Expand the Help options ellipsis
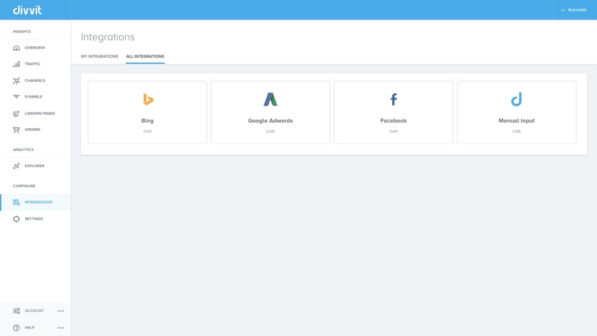 click(61, 328)
